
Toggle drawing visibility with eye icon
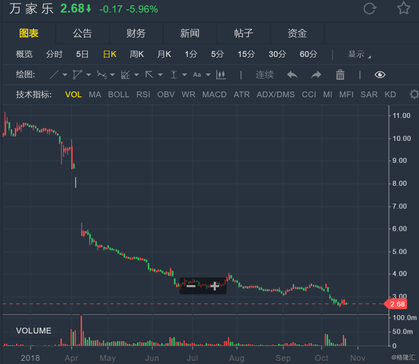(x=380, y=75)
